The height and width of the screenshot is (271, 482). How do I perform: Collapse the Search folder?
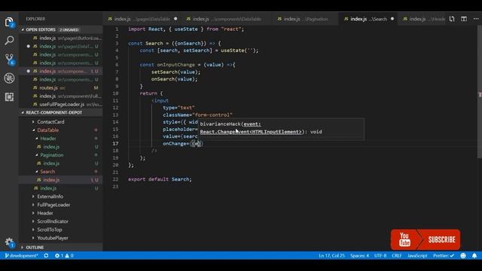pyautogui.click(x=47, y=172)
